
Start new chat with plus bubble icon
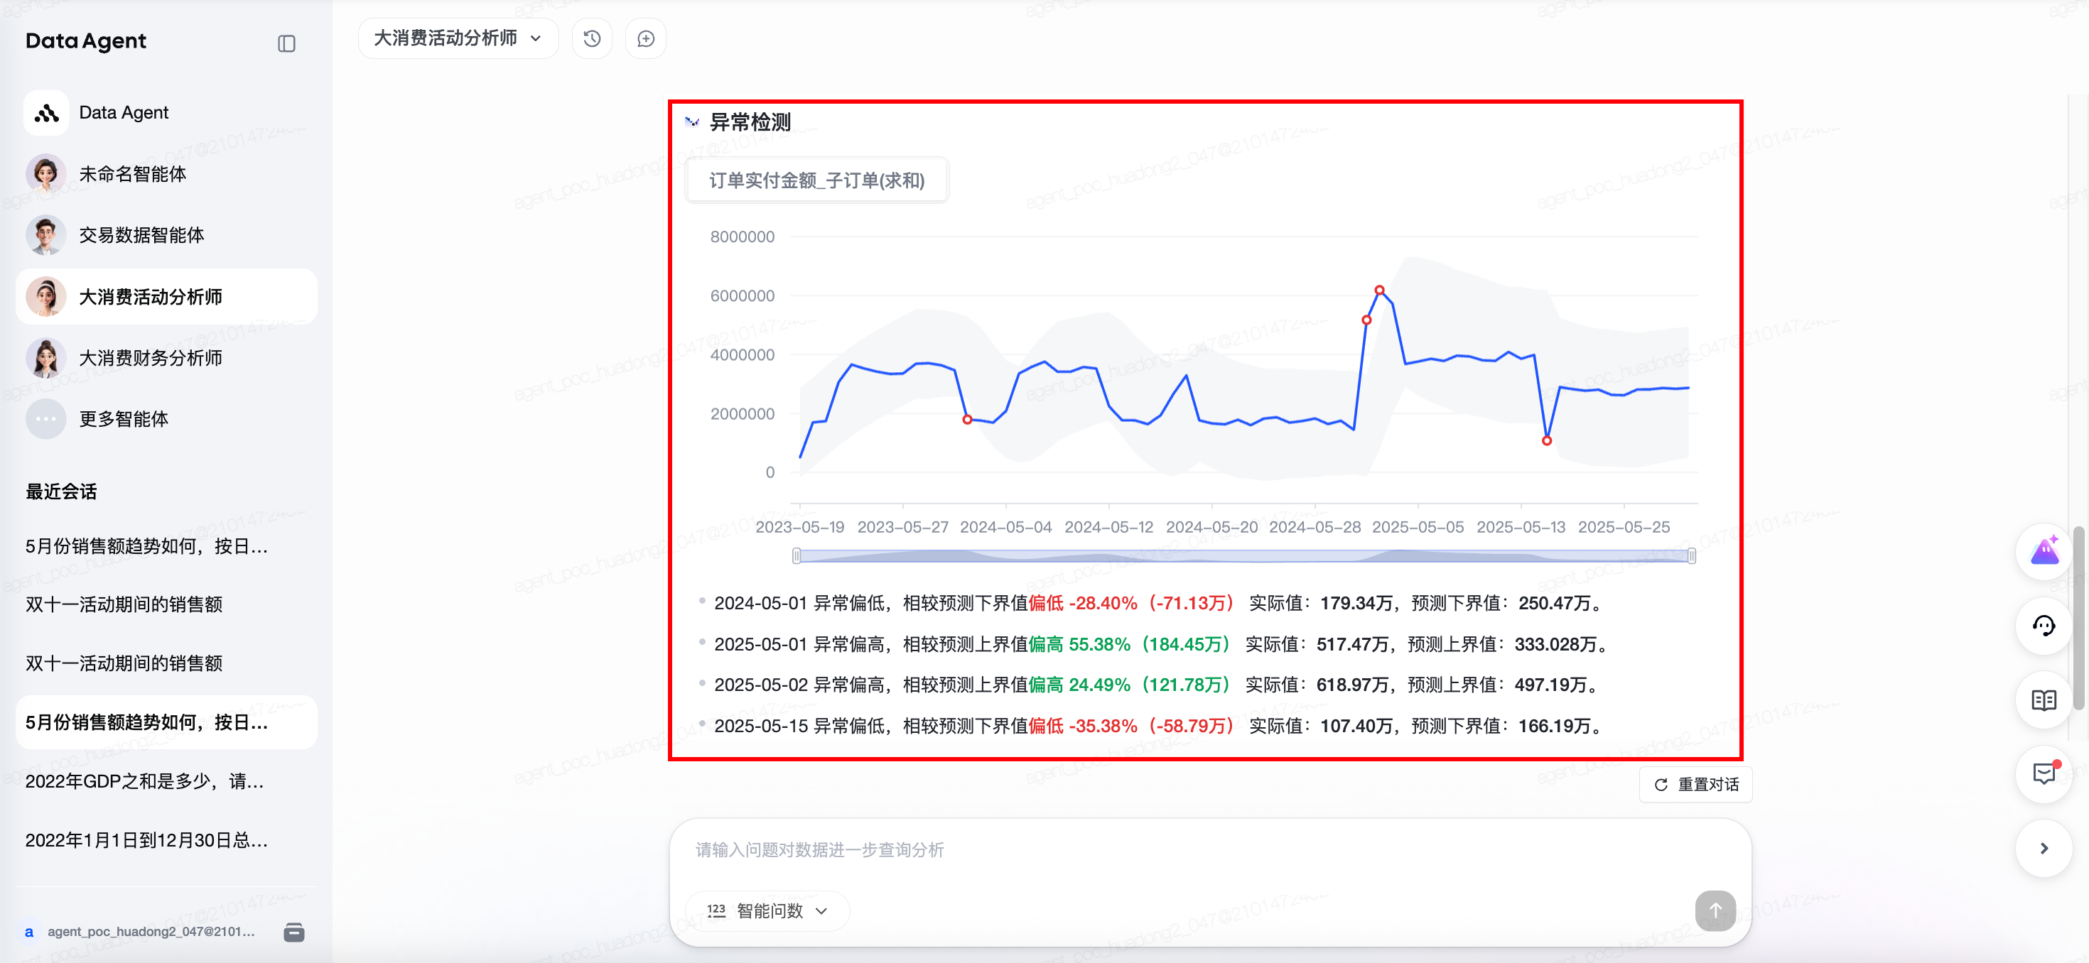pos(645,39)
